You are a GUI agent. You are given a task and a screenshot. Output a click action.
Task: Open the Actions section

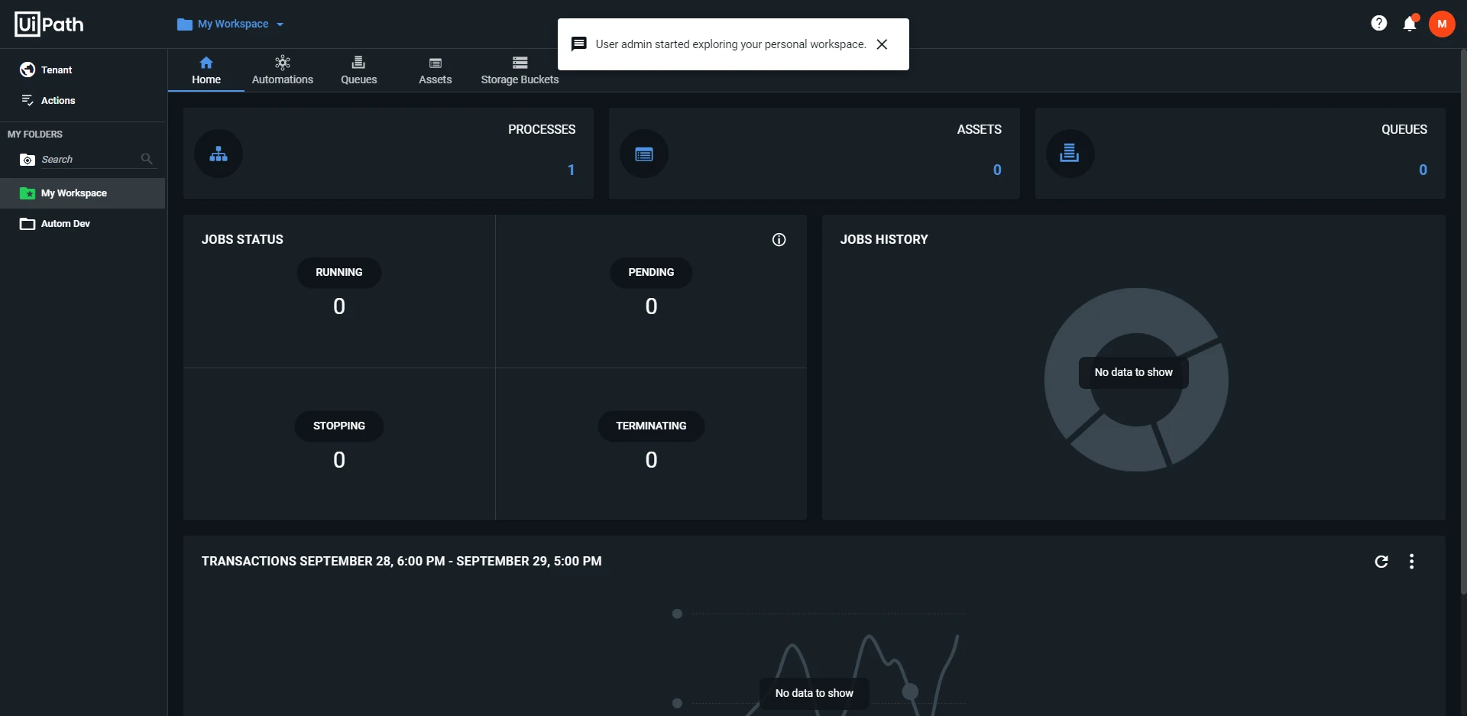83,100
